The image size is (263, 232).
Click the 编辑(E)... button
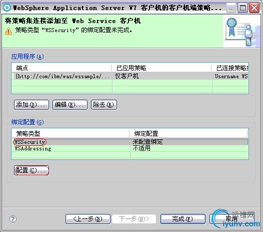70,105
